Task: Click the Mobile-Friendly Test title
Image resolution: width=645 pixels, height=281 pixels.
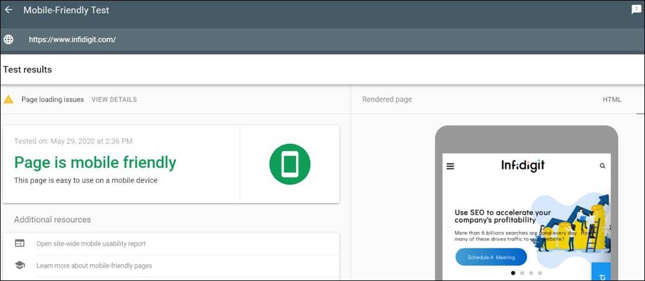Action: [x=66, y=10]
